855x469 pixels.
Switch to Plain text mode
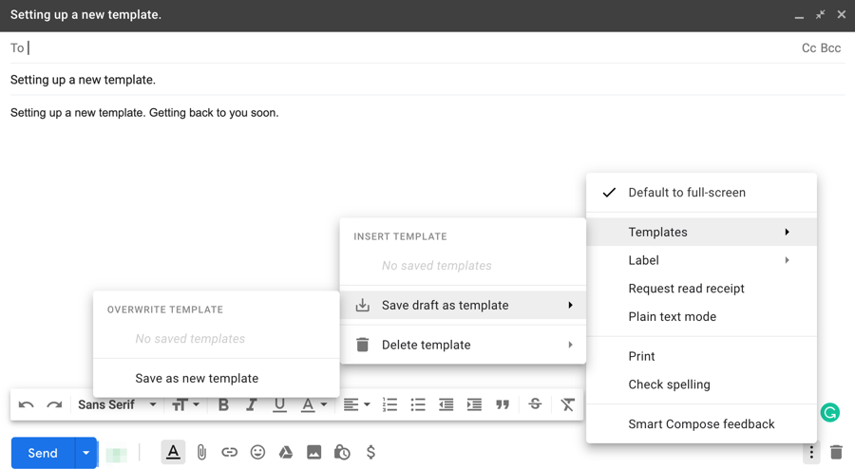(x=701, y=317)
